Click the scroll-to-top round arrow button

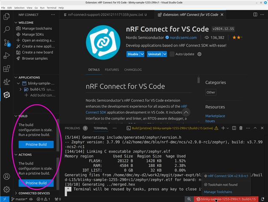(186, 112)
